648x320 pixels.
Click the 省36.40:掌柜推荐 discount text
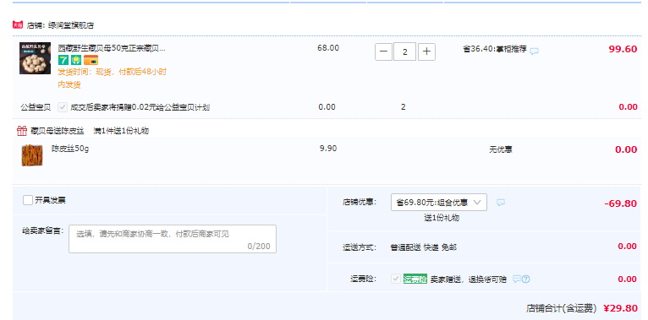[x=495, y=50]
